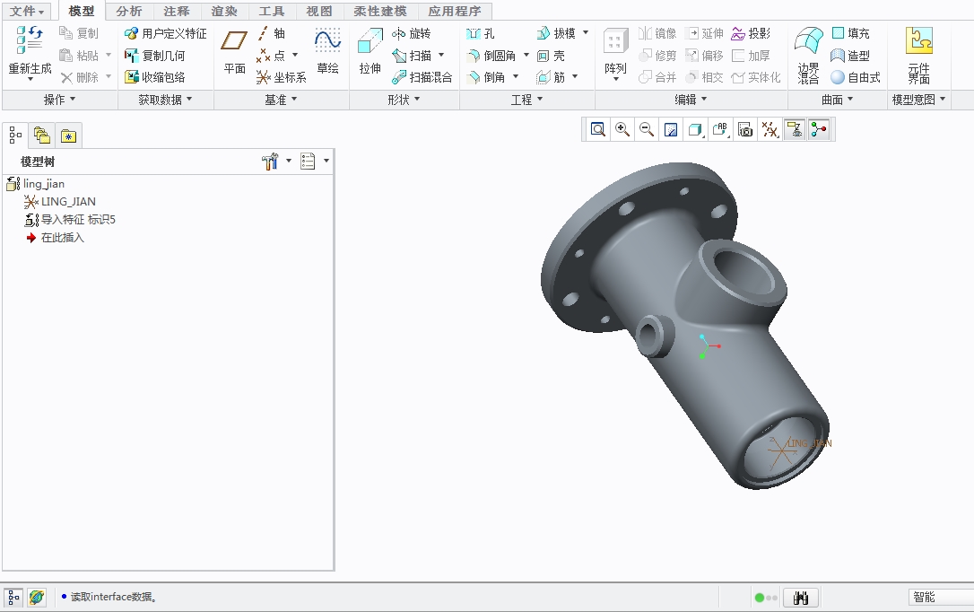Image resolution: width=974 pixels, height=612 pixels.
Task: Select the 填充 (Fill) tool
Action: point(850,33)
